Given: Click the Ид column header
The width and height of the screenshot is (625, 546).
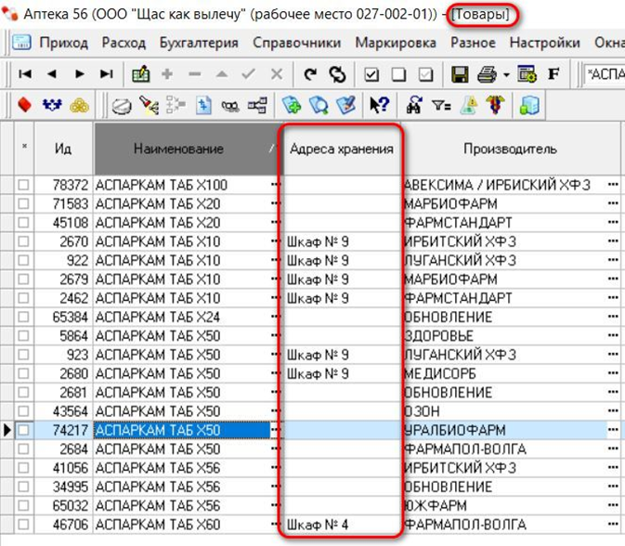Looking at the screenshot, I should tap(63, 149).
